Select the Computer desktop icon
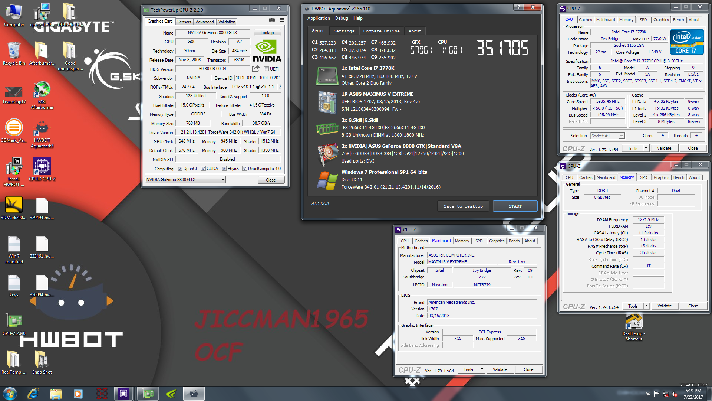712x401 pixels. pyautogui.click(x=14, y=16)
